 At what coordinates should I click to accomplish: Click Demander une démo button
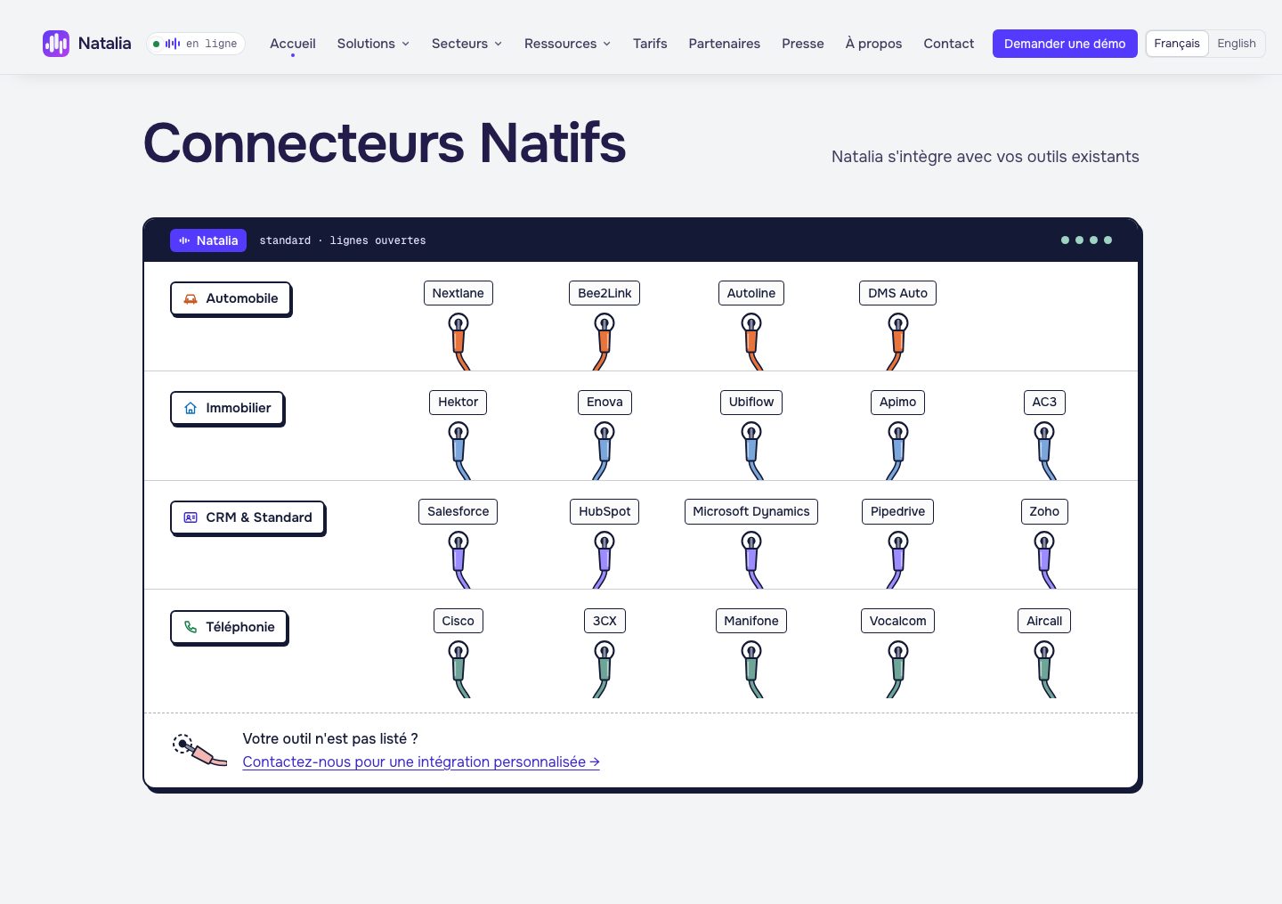(x=1065, y=44)
